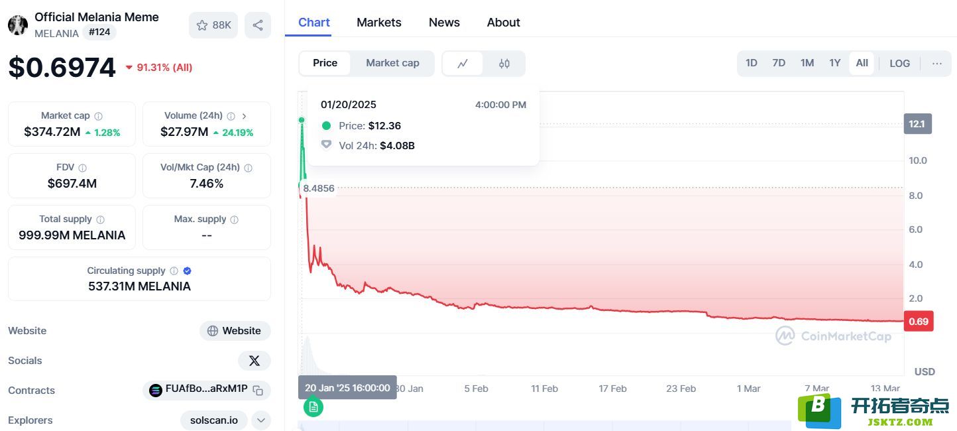
Task: Click the Total supply info icon
Action: click(x=100, y=219)
